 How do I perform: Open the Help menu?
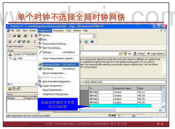pos(85,31)
